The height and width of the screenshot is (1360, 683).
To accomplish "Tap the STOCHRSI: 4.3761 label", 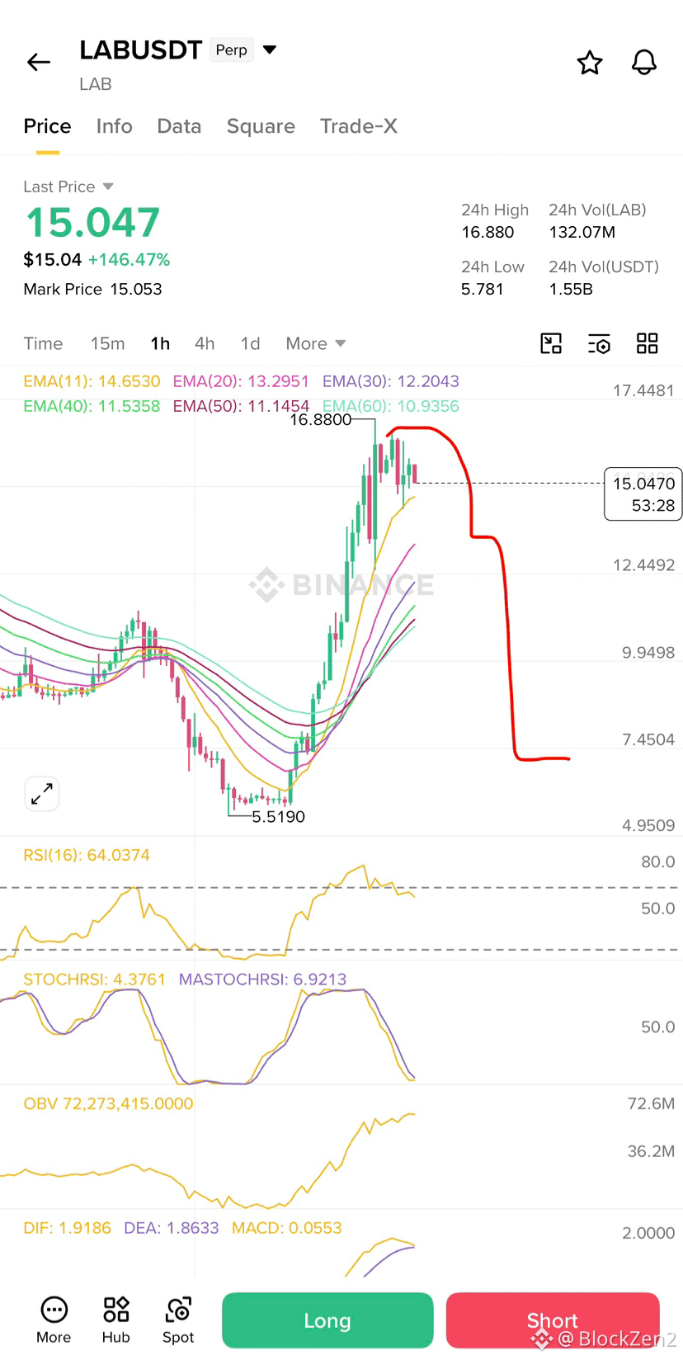I will click(x=94, y=980).
